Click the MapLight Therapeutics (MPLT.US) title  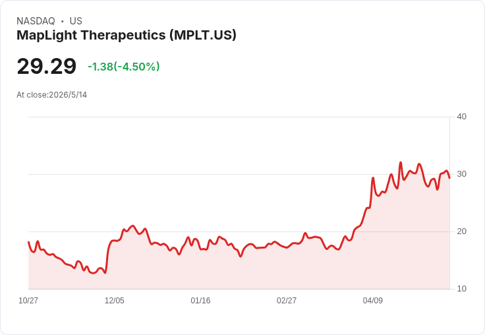pyautogui.click(x=127, y=35)
